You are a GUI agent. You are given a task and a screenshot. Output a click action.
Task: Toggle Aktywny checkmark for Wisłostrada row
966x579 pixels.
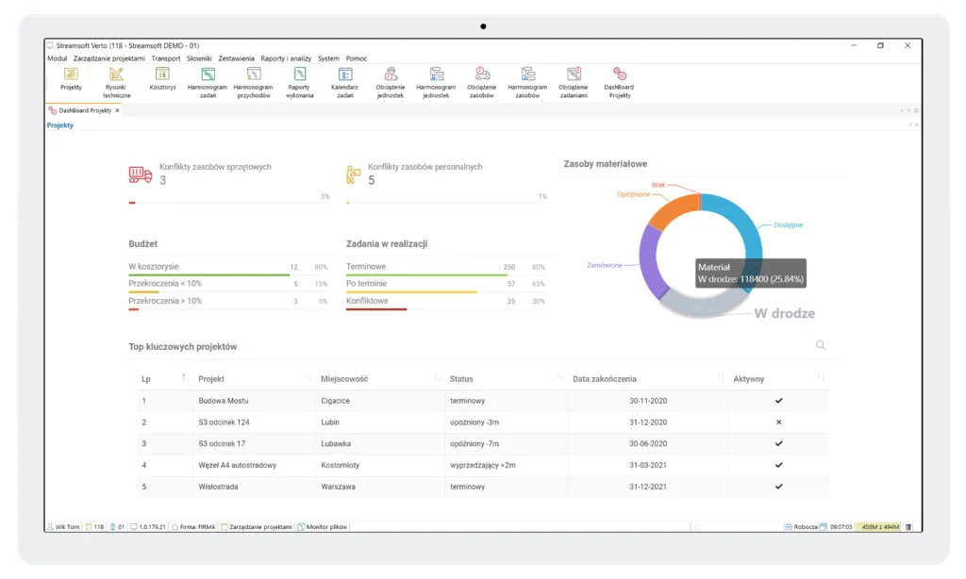pos(778,487)
